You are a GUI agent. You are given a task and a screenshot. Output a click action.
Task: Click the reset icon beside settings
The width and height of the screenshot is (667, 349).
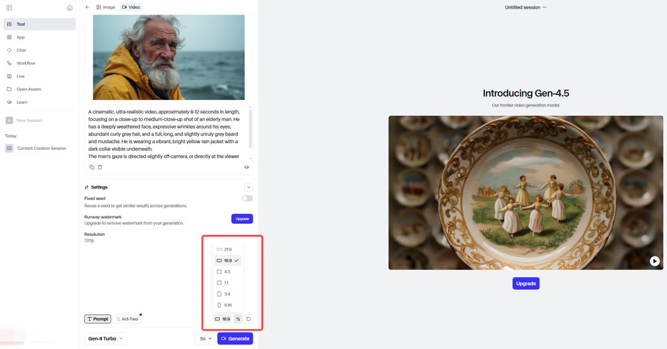tap(248, 319)
